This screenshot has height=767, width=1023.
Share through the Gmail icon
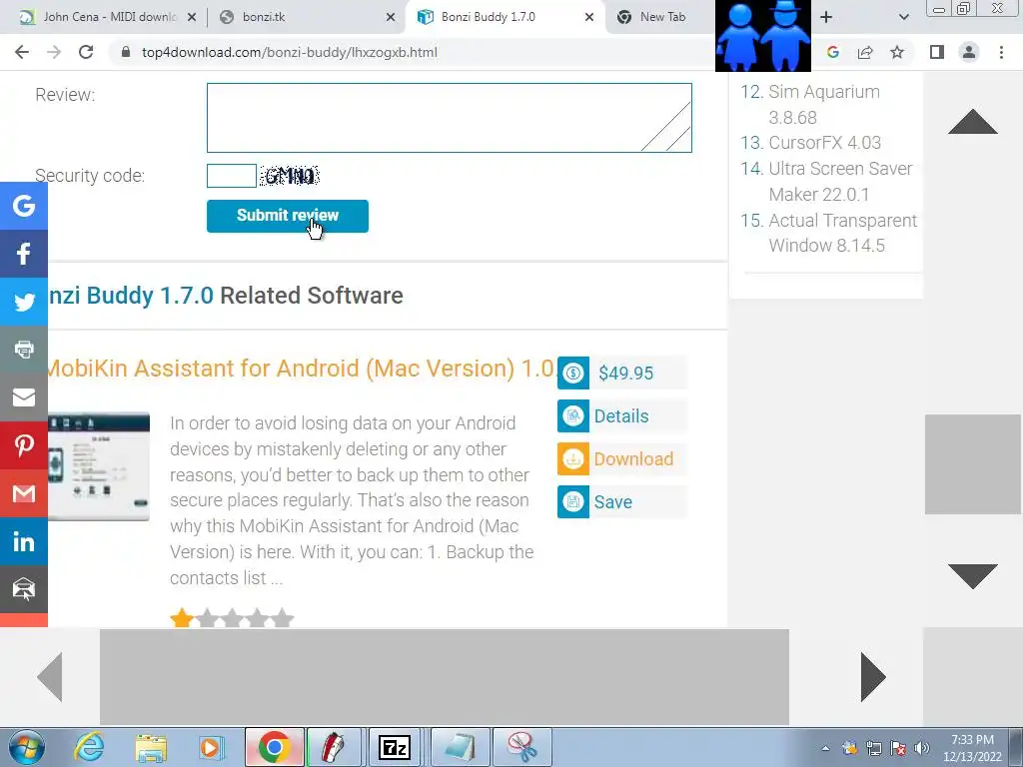(x=24, y=493)
